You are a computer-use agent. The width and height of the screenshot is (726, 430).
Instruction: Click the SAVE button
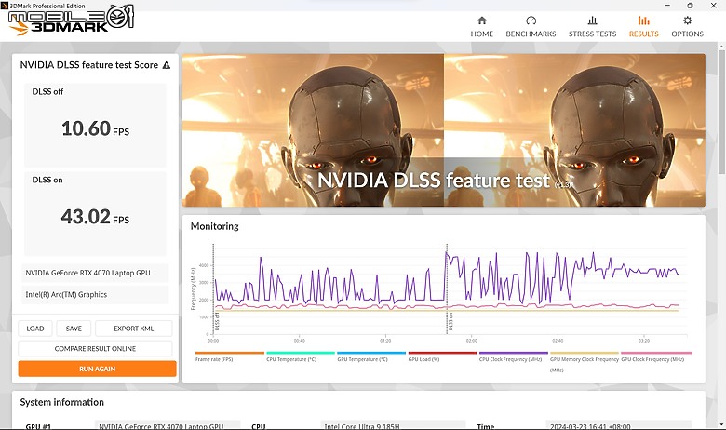74,329
